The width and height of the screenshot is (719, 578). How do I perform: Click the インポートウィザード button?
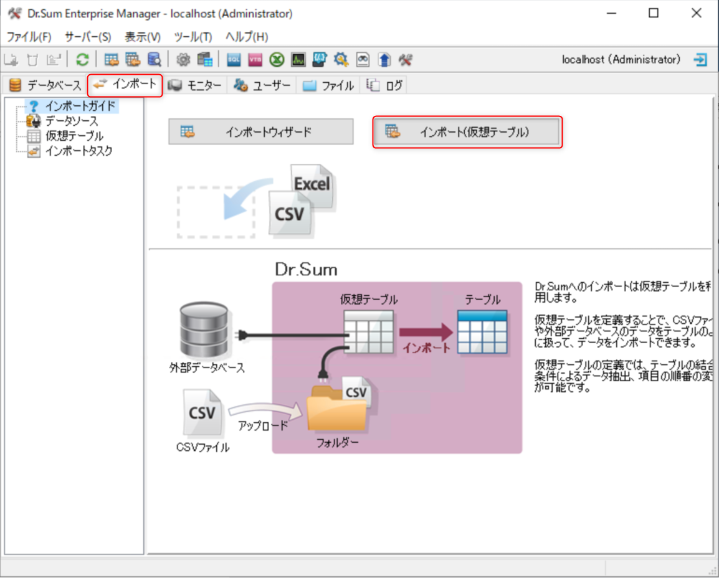pos(261,132)
